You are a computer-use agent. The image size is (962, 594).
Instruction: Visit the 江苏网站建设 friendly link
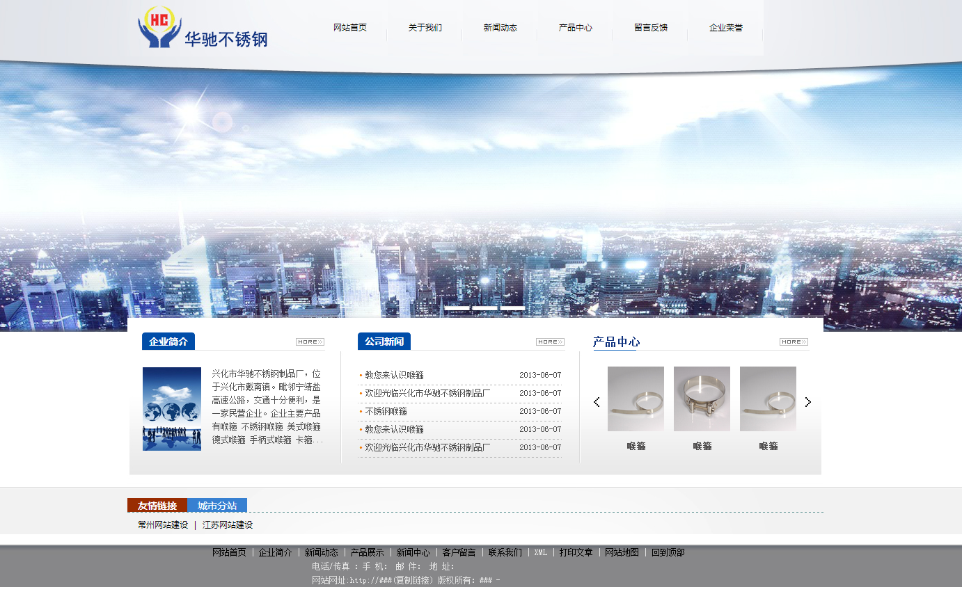tap(228, 525)
